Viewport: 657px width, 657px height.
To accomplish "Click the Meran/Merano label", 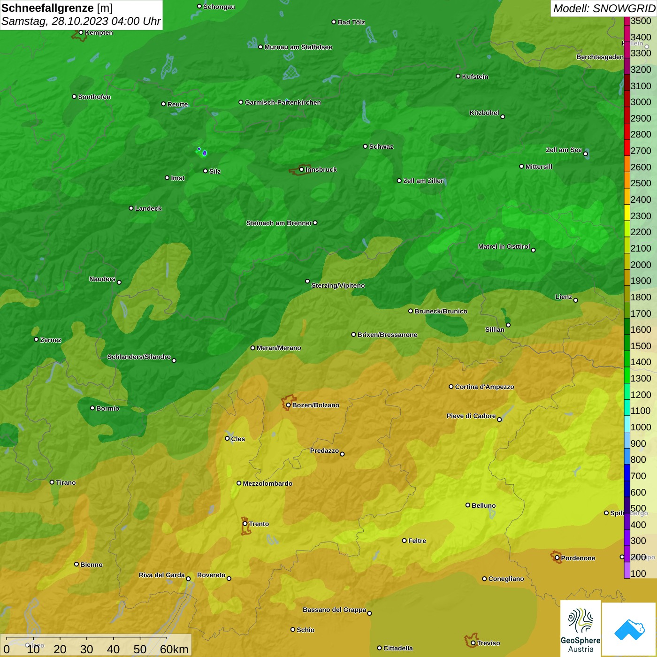I will click(x=279, y=348).
